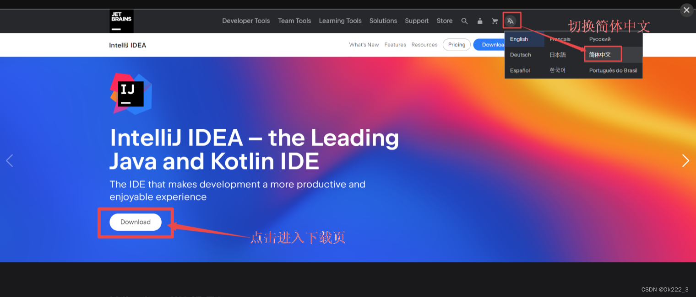Visit the Features page
The height and width of the screenshot is (297, 696).
coord(395,44)
